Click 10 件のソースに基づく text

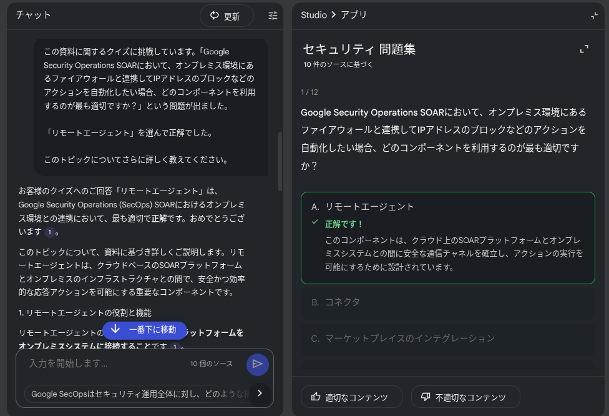tap(338, 64)
